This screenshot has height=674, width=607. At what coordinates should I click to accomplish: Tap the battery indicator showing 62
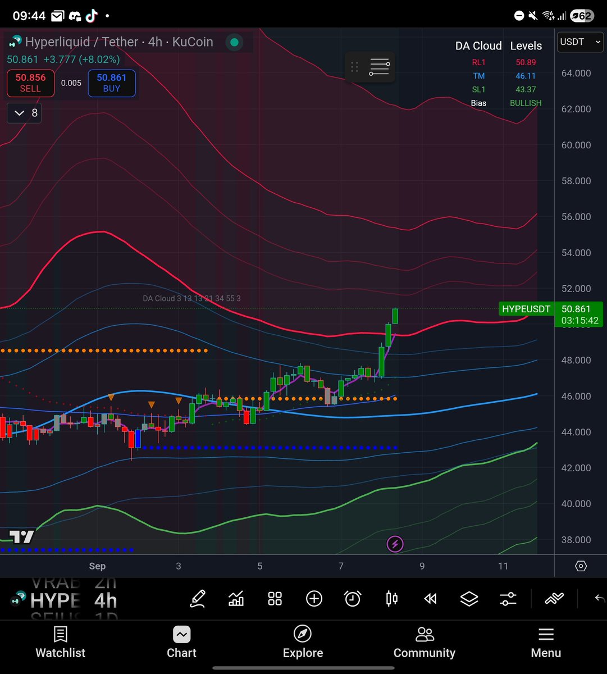[x=582, y=16]
